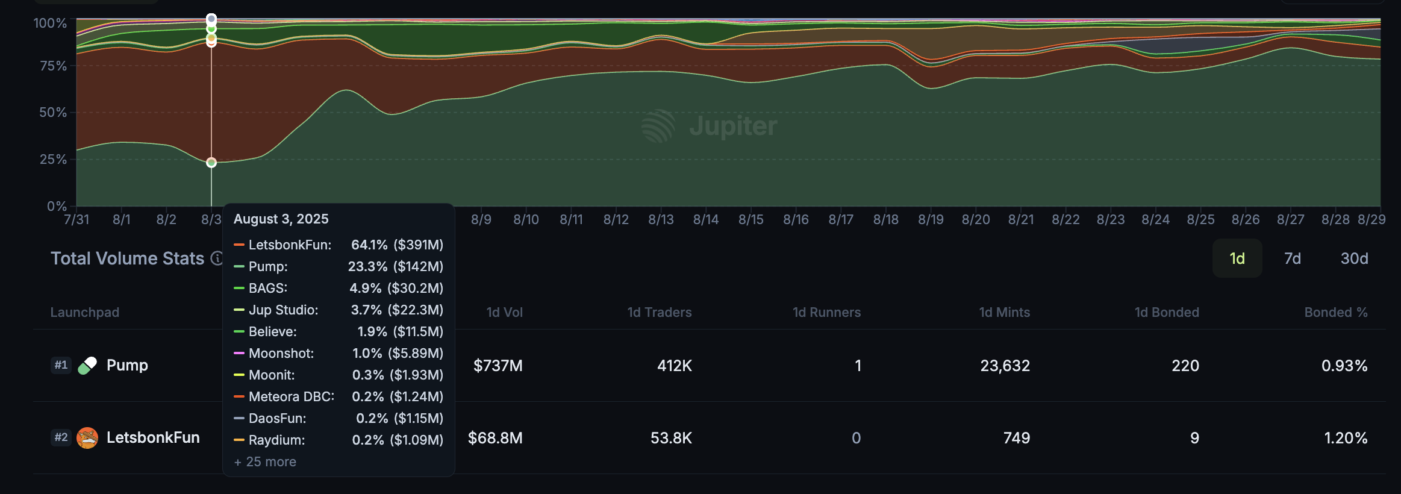Click the #2 rank badge
The height and width of the screenshot is (494, 1401).
point(61,437)
